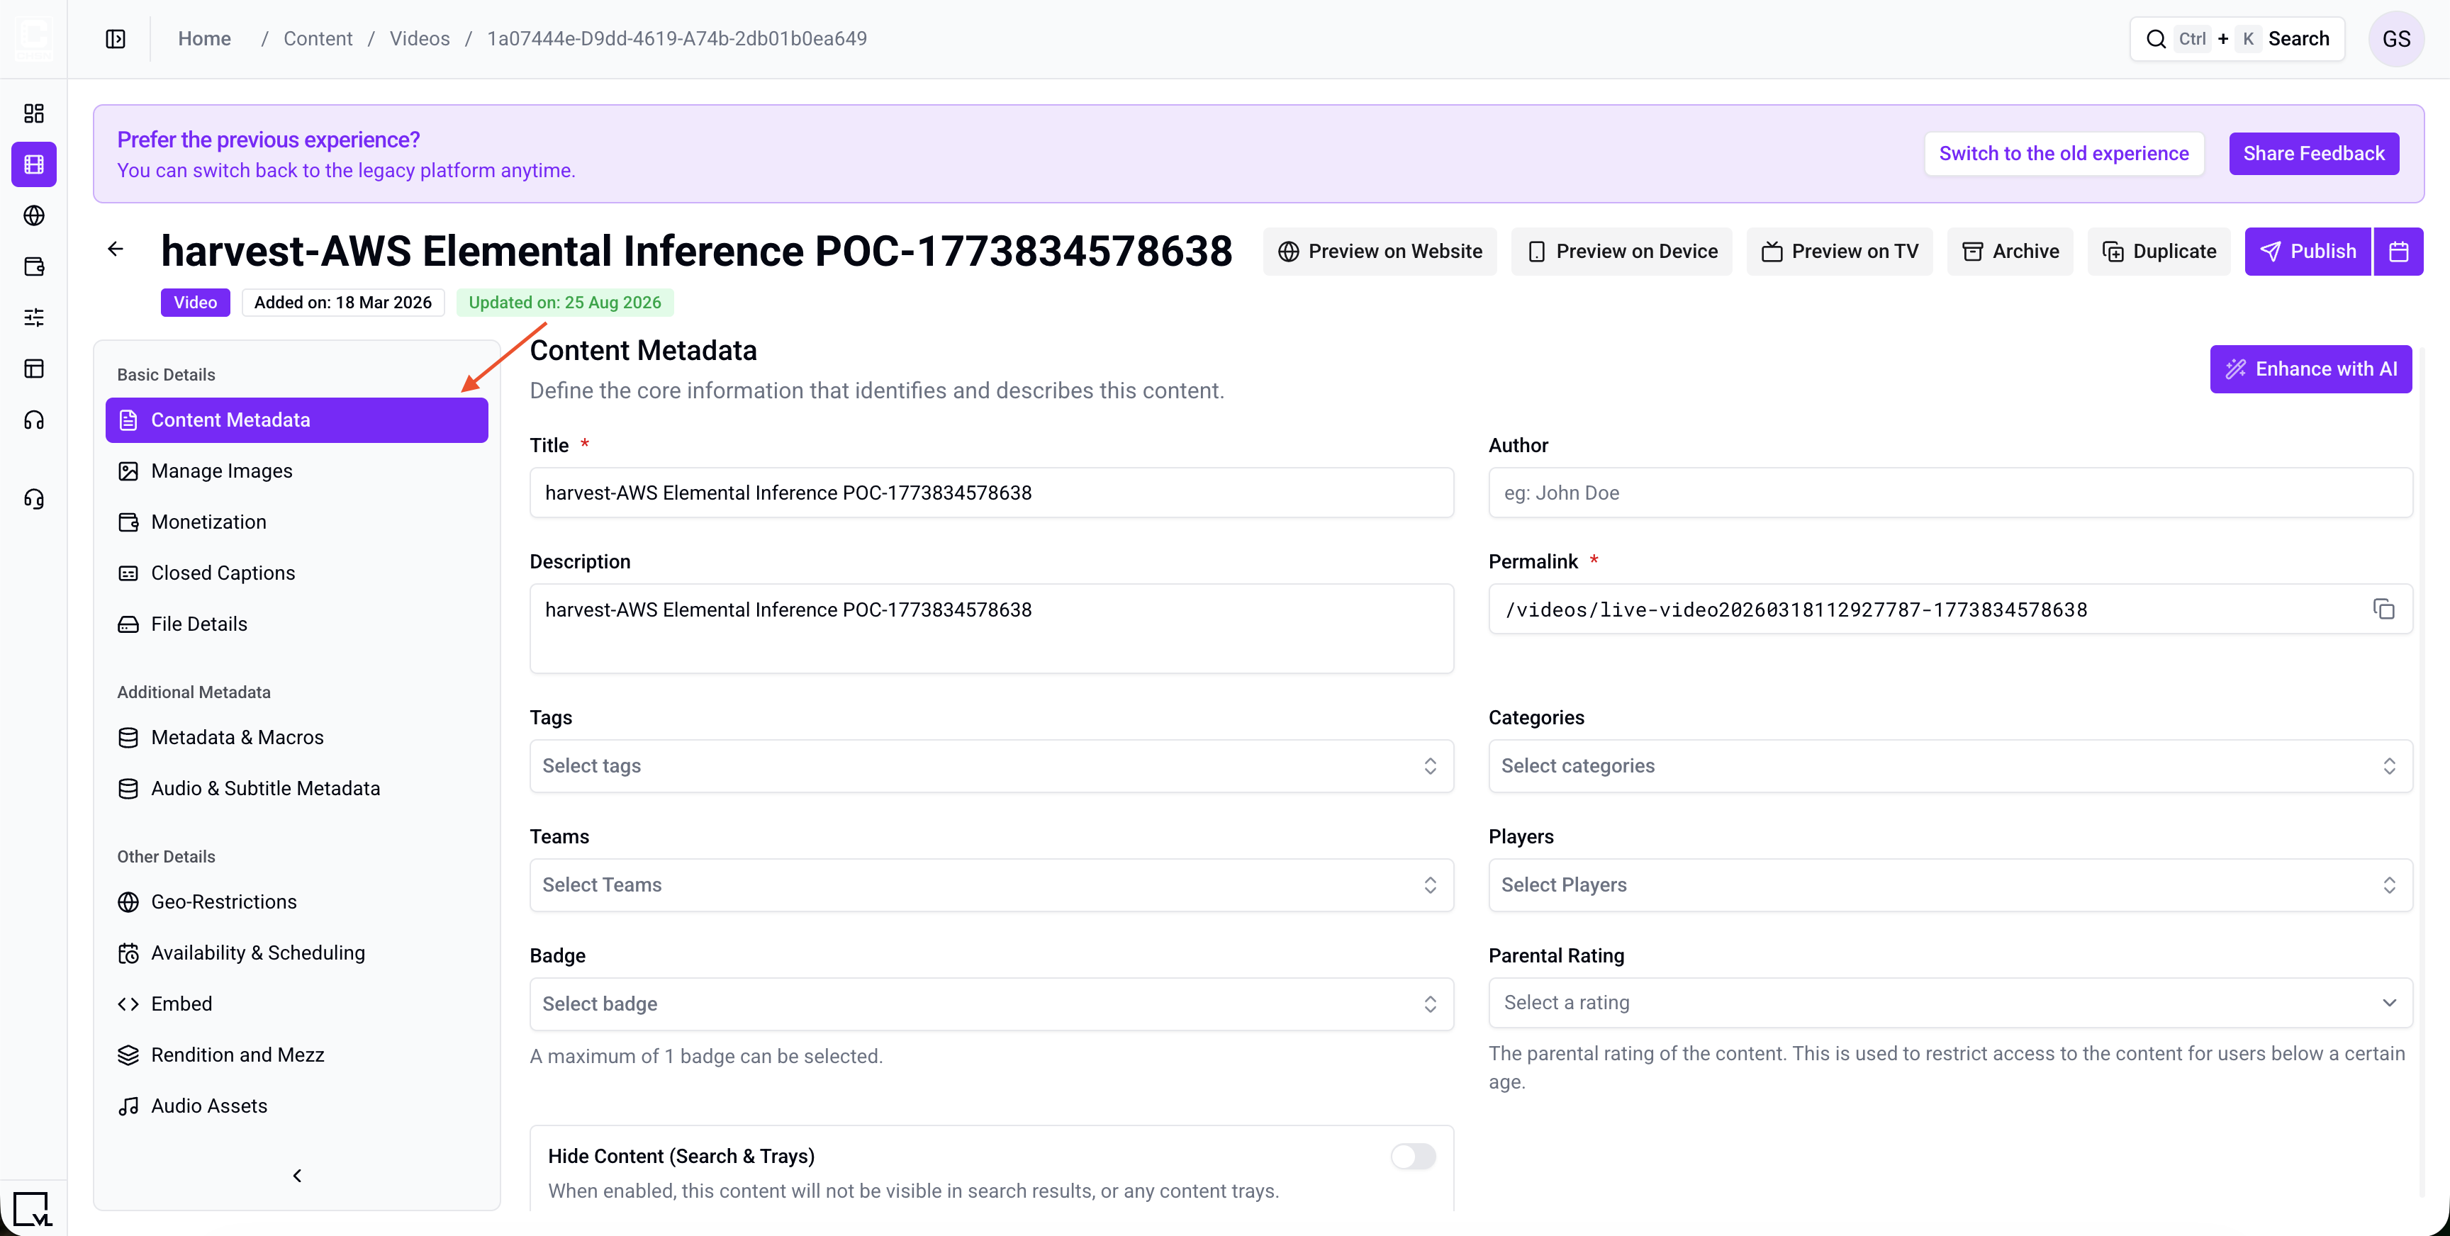Click the Title input field
Viewport: 2450px width, 1236px height.
[991, 493]
